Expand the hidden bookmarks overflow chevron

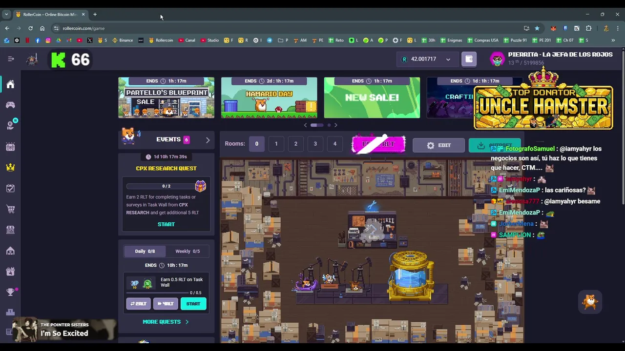pyautogui.click(x=613, y=40)
